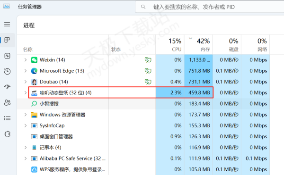Click the search box for name or PID
Viewport: 284px width, 175px height.
point(210,7)
